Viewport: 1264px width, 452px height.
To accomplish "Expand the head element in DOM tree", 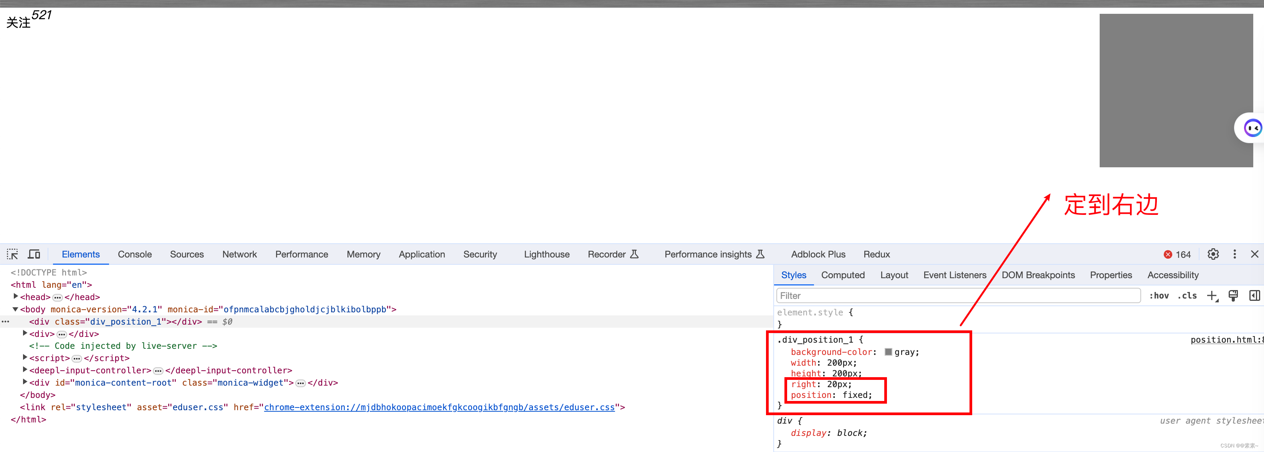I will [x=16, y=297].
